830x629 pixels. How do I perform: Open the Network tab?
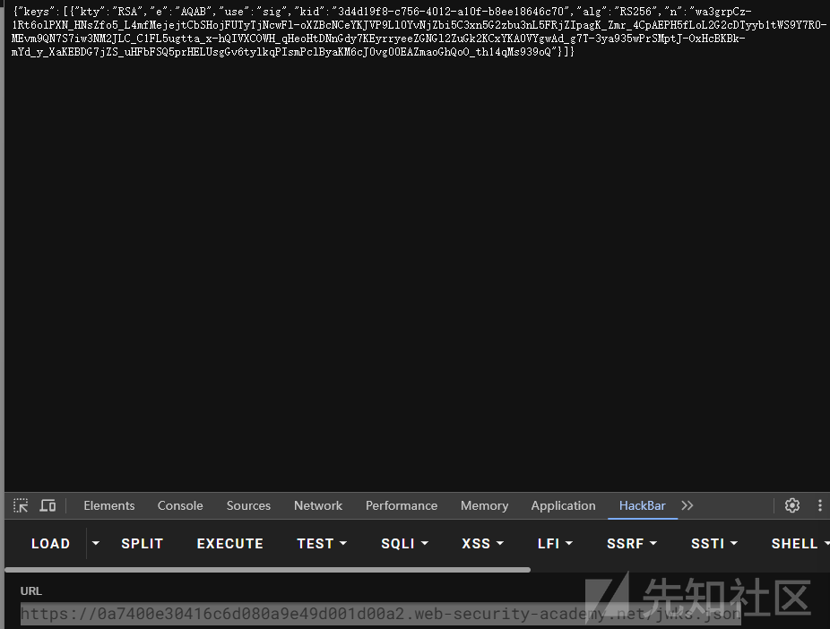[318, 505]
